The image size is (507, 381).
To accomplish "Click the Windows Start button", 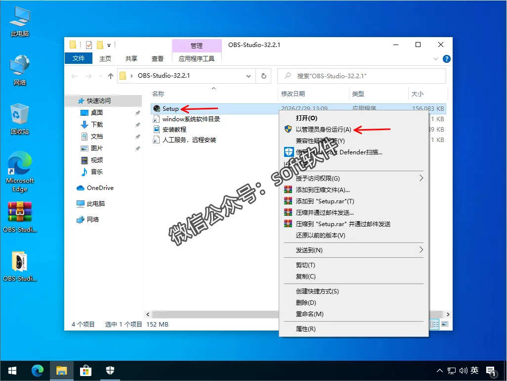I will [12, 371].
